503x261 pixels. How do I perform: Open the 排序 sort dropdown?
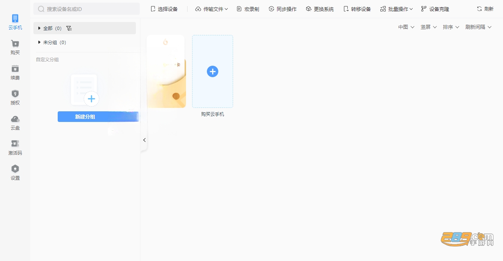(x=451, y=27)
